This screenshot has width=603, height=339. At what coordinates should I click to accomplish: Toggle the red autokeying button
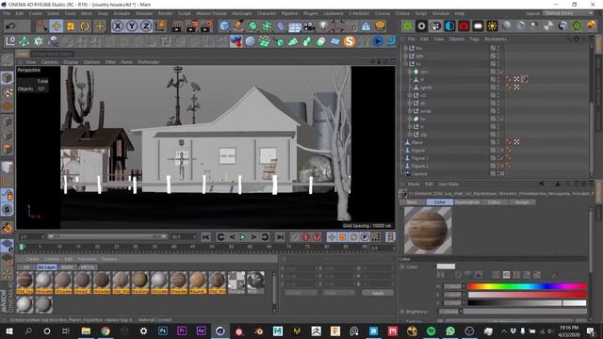(x=305, y=237)
